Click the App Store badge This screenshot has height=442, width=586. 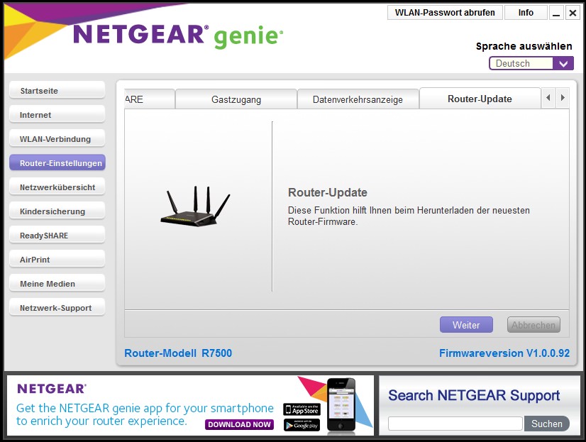click(302, 409)
